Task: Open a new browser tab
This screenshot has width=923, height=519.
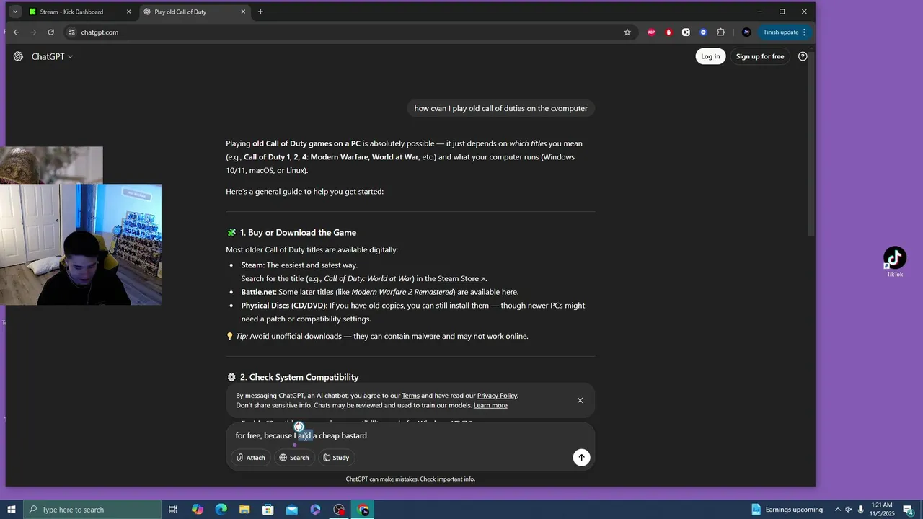Action: pyautogui.click(x=260, y=12)
